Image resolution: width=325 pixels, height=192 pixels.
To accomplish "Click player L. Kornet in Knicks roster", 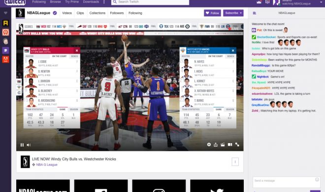I will click(208, 83).
